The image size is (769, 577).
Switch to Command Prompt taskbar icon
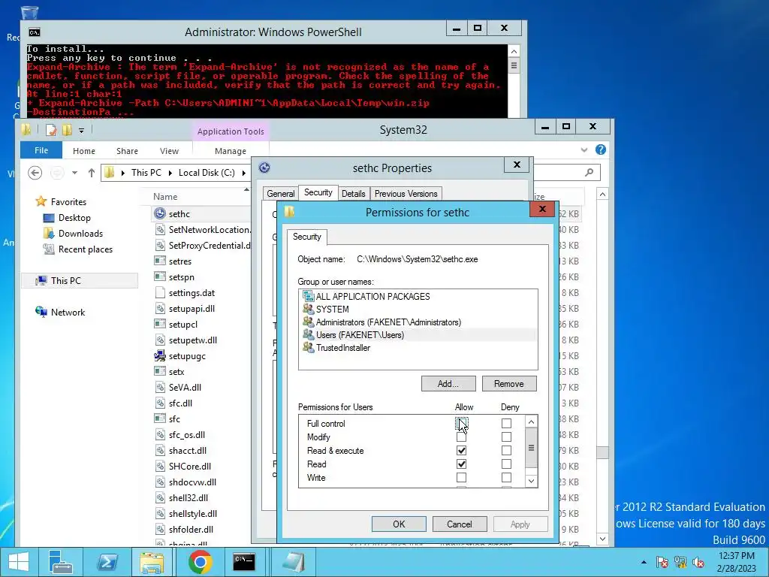(244, 562)
